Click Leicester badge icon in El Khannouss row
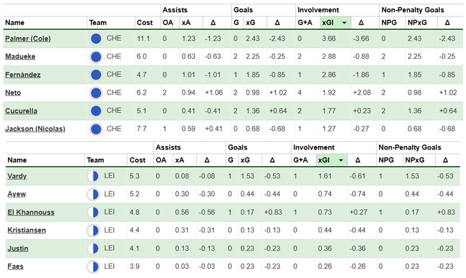 click(x=92, y=212)
